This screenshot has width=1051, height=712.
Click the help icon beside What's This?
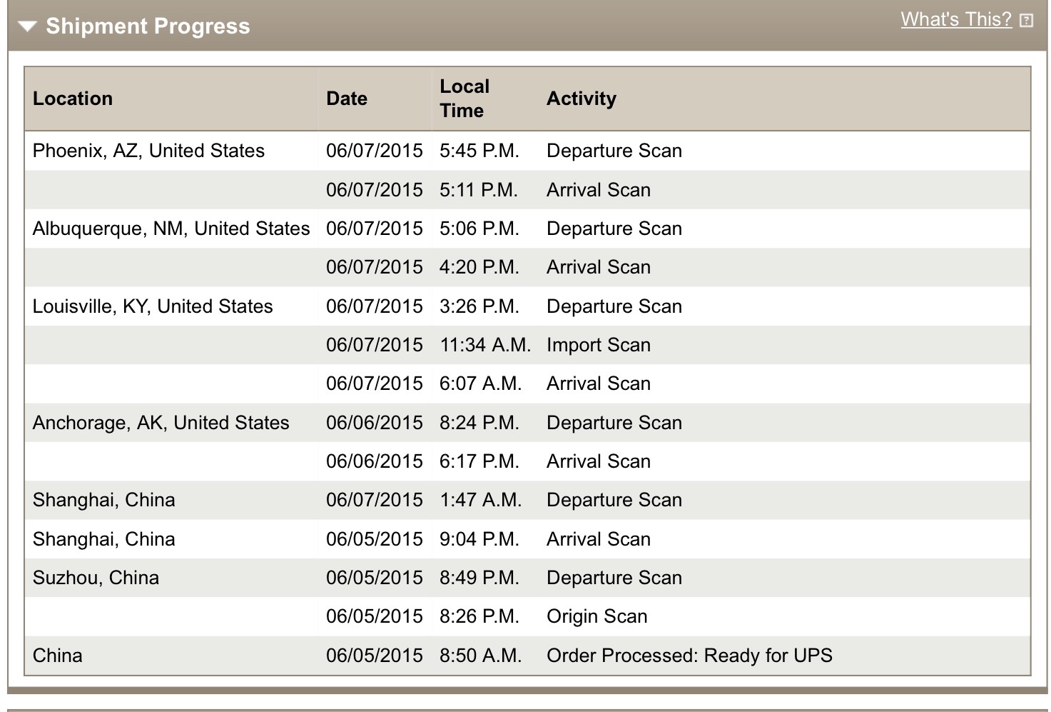pos(1026,20)
